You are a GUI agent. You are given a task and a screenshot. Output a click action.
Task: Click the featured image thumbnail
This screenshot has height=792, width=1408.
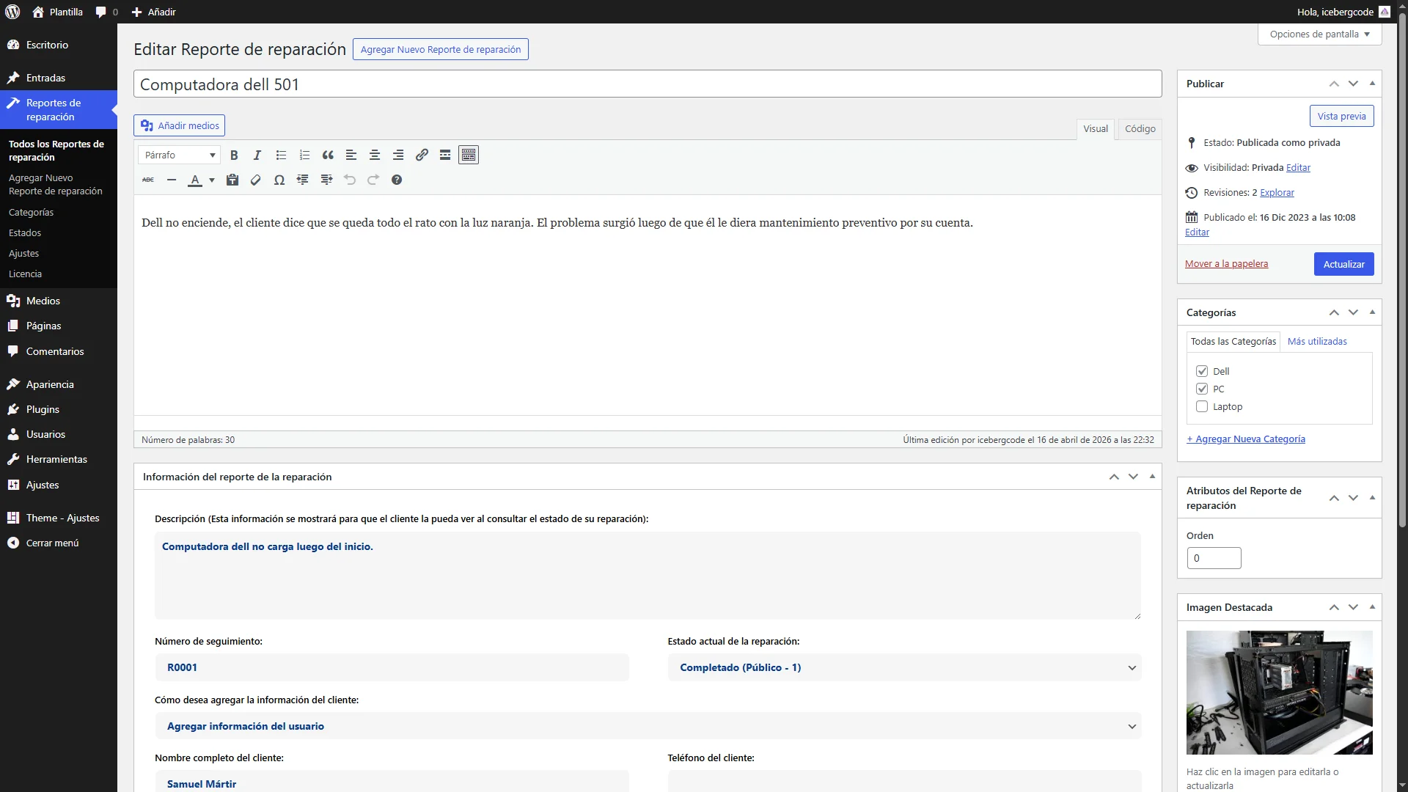pyautogui.click(x=1279, y=692)
